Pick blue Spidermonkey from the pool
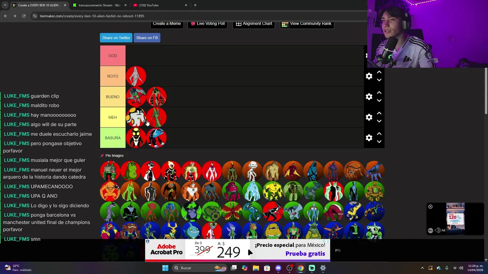Viewport: 488px width, 274px height. click(374, 170)
